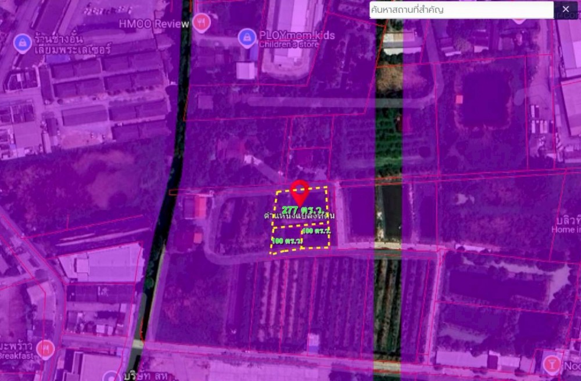Click the ตำแหน่งแปลงที่ดิน caption text
This screenshot has width=581, height=381.
pyautogui.click(x=299, y=216)
